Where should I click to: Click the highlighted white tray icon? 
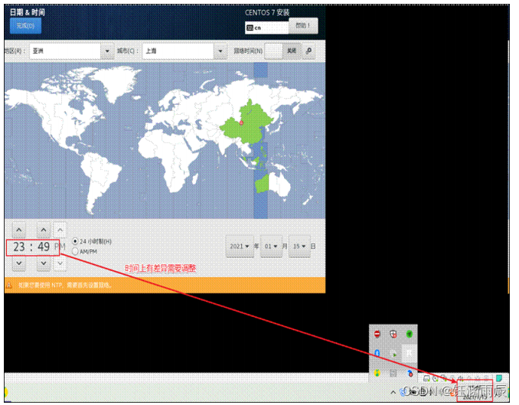coord(410,353)
